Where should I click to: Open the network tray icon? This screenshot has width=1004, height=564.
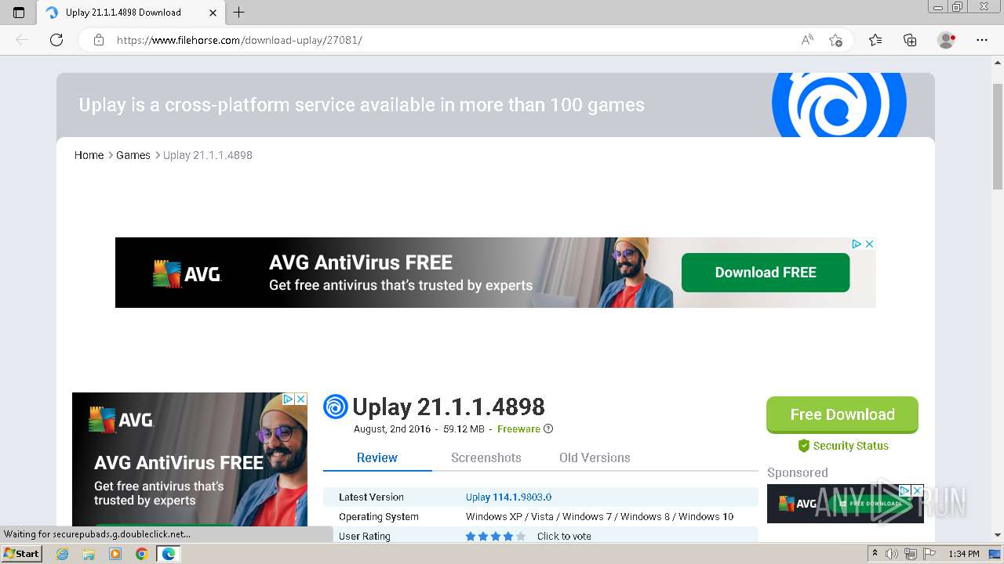(911, 554)
